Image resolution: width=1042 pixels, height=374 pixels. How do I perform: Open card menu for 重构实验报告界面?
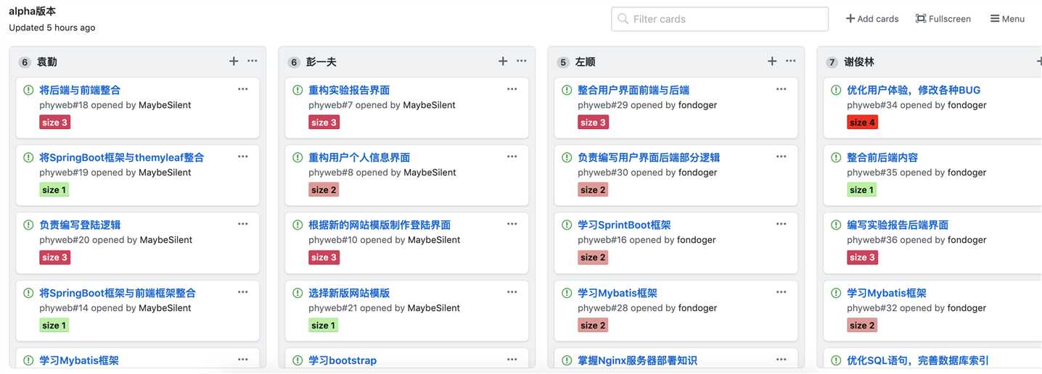coord(512,89)
